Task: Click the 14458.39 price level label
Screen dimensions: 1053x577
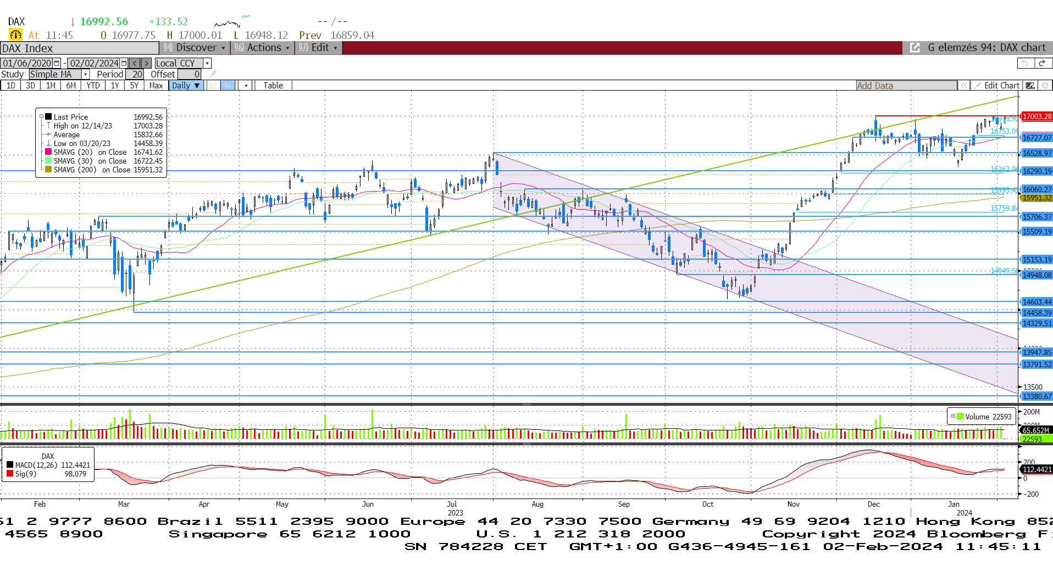Action: pyautogui.click(x=1037, y=312)
